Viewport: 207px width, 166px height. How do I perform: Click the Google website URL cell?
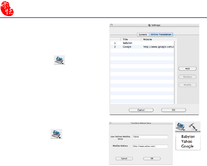pos(159,47)
